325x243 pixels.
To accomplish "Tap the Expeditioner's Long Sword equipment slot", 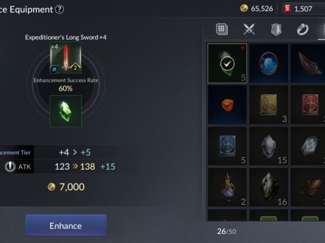I will click(x=66, y=58).
